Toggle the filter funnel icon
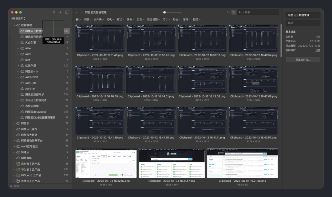Screen dimensions: 332x197 tap(234, 12)
